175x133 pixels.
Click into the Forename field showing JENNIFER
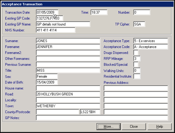click(68, 47)
